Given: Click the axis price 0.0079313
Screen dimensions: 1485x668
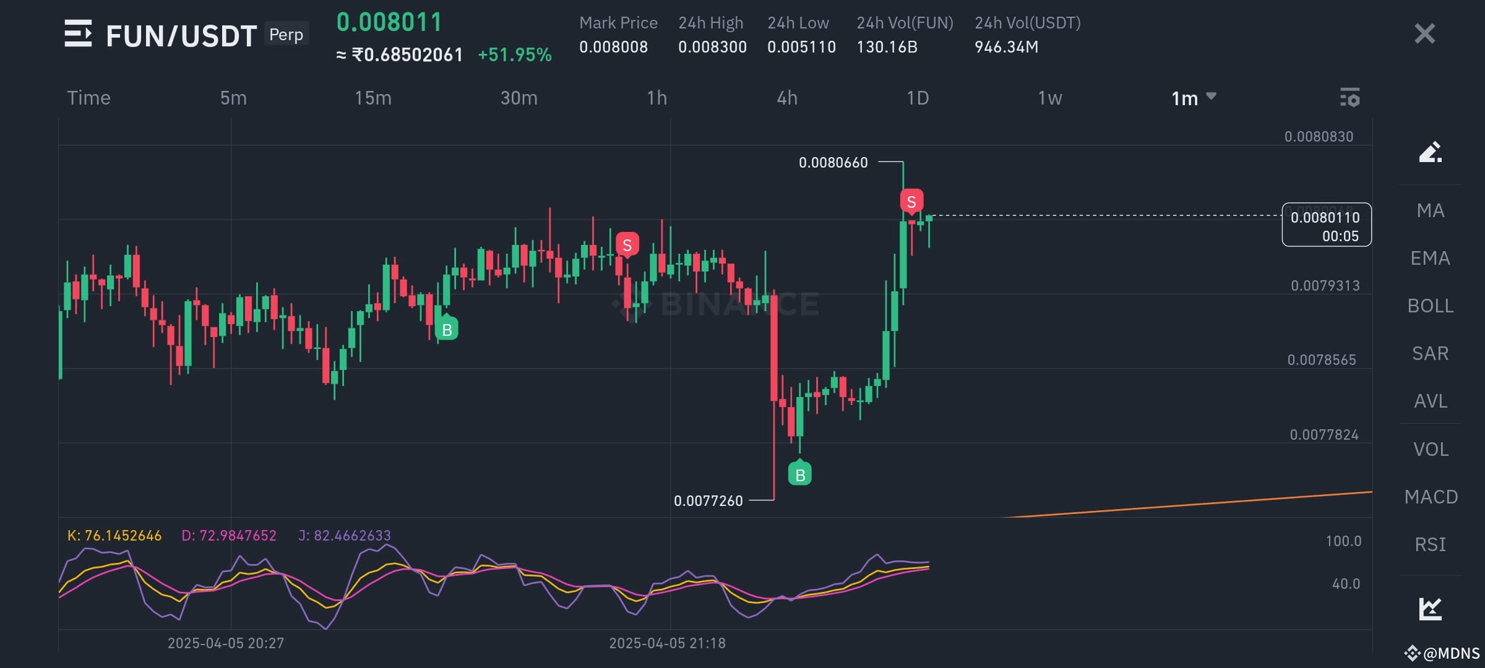Looking at the screenshot, I should point(1325,286).
